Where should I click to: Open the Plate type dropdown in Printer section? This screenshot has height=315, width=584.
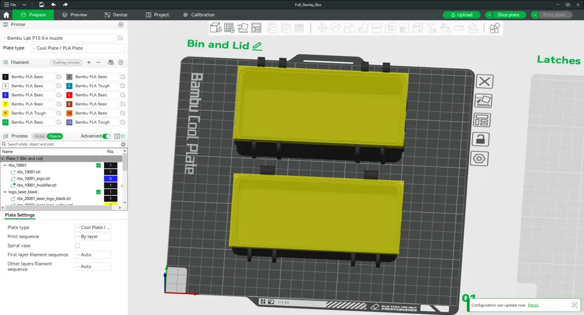[78, 48]
